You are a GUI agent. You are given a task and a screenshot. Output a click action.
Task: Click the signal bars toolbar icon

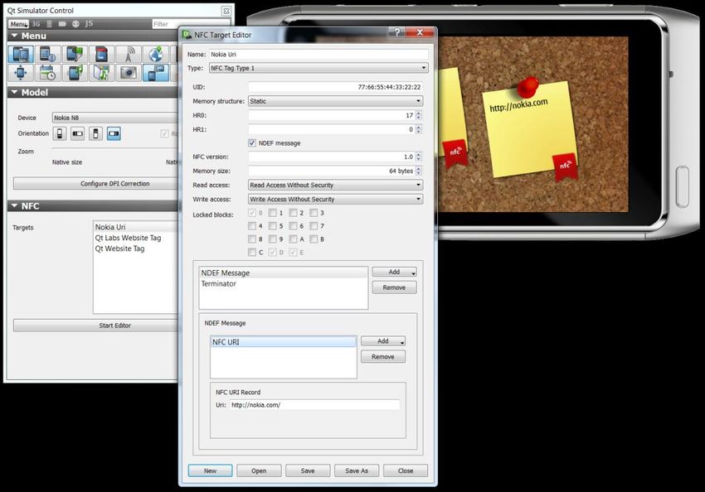(x=50, y=24)
